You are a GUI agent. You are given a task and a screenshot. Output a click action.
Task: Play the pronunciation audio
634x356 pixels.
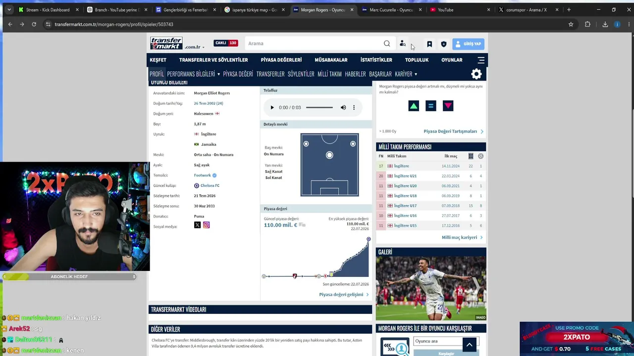[272, 107]
